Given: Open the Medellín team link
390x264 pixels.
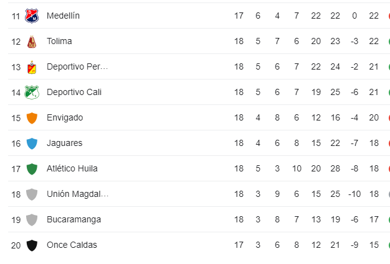Looking at the screenshot, I should (x=63, y=16).
